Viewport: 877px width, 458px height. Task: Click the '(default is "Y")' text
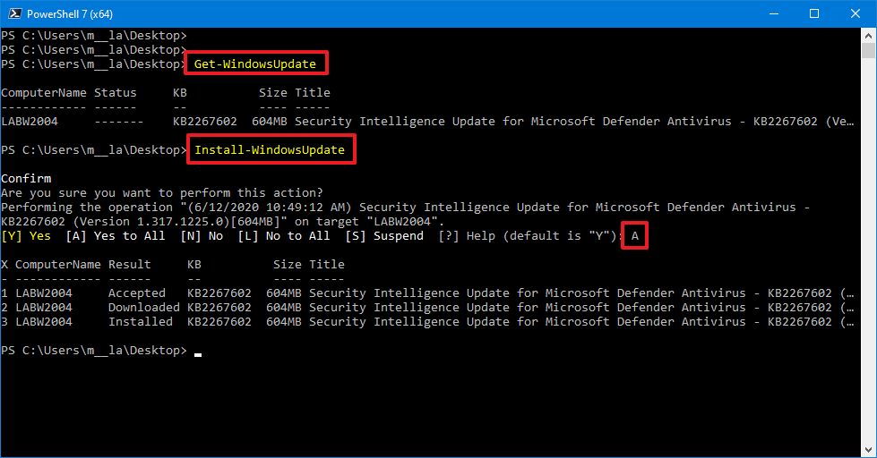click(560, 235)
